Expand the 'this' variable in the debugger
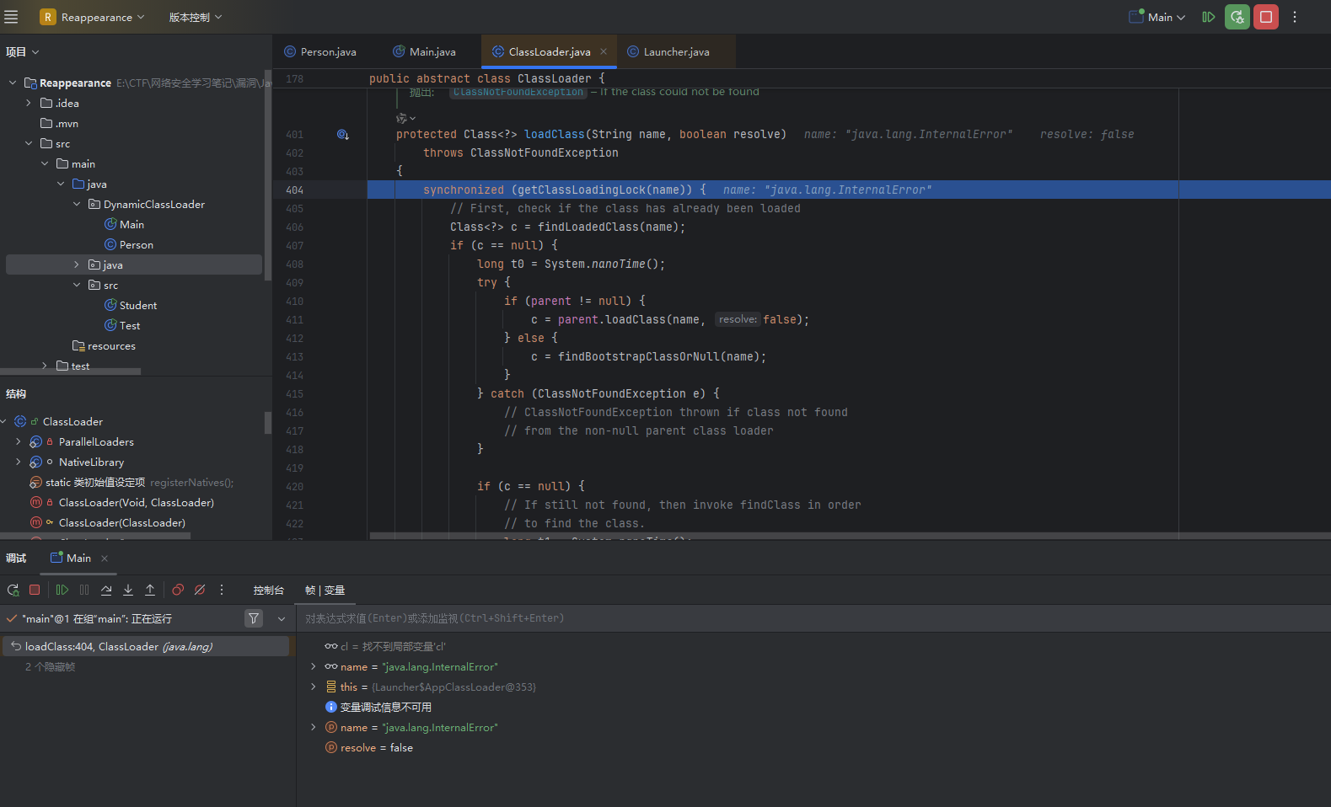This screenshot has height=807, width=1331. coord(314,687)
